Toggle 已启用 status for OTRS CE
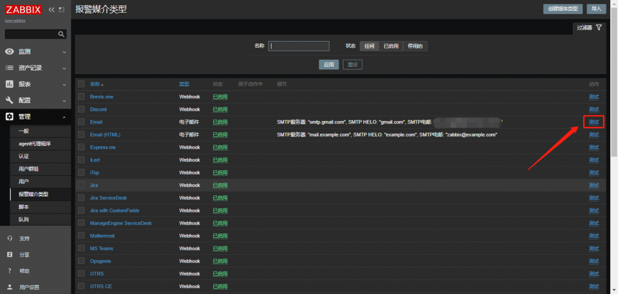Viewport: 618px width, 294px height. (220, 286)
